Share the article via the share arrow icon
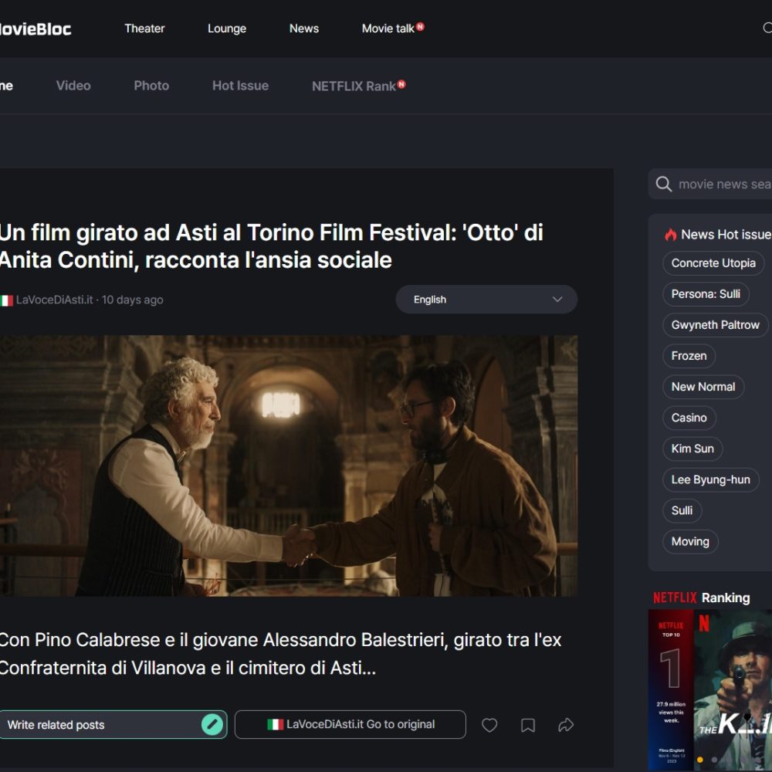772x772 pixels. [x=567, y=725]
